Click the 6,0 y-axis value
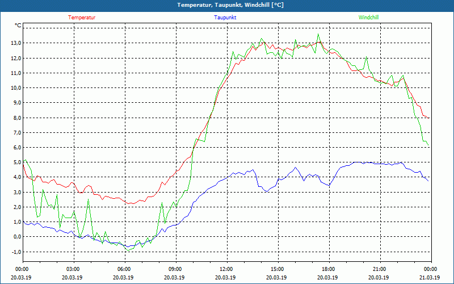This screenshot has width=454, height=284. (x=18, y=148)
